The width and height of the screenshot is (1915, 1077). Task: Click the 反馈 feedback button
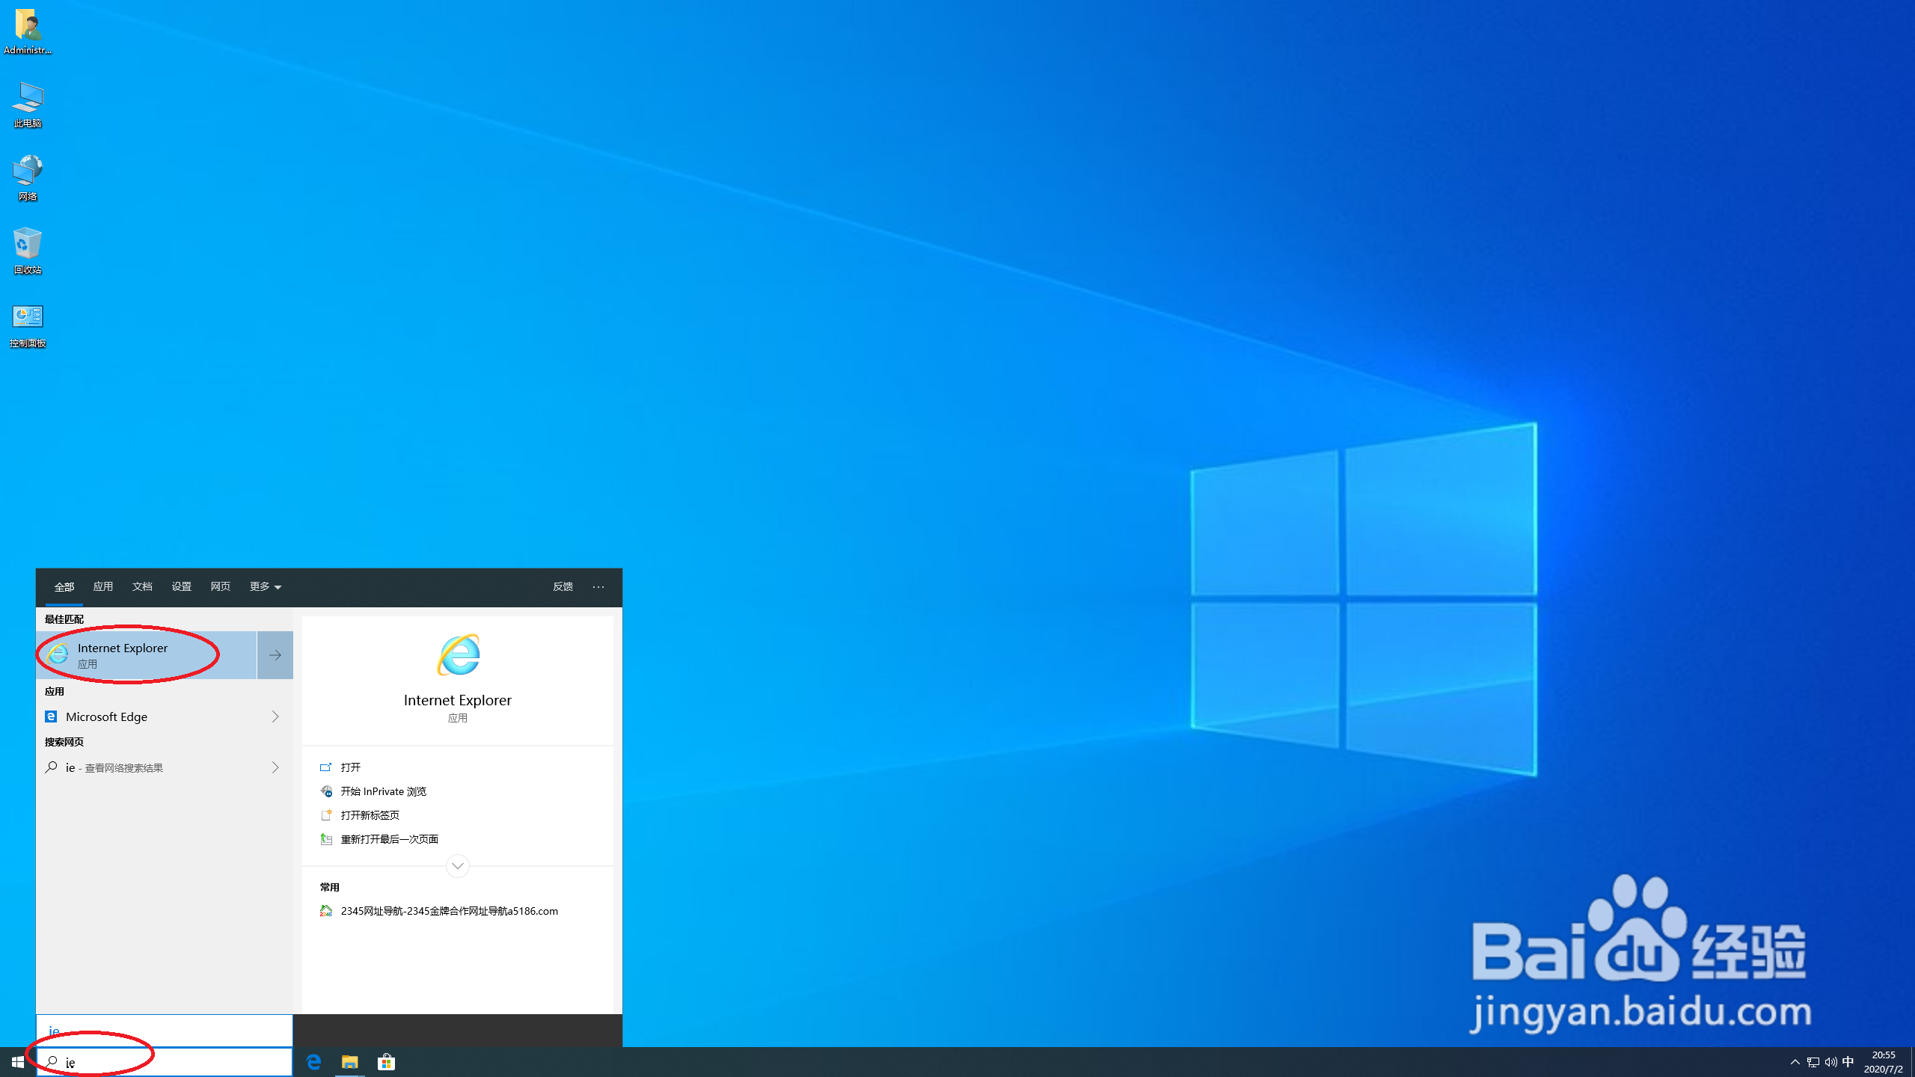(x=563, y=586)
